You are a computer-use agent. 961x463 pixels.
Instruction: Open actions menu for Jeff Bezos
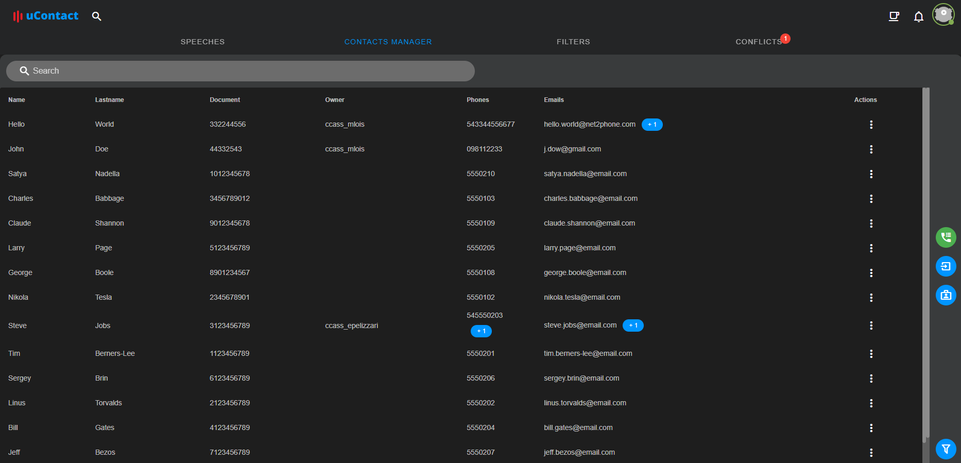[x=871, y=453]
